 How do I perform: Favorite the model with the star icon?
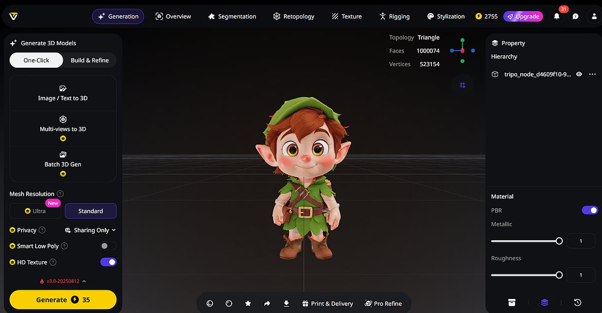(248, 303)
